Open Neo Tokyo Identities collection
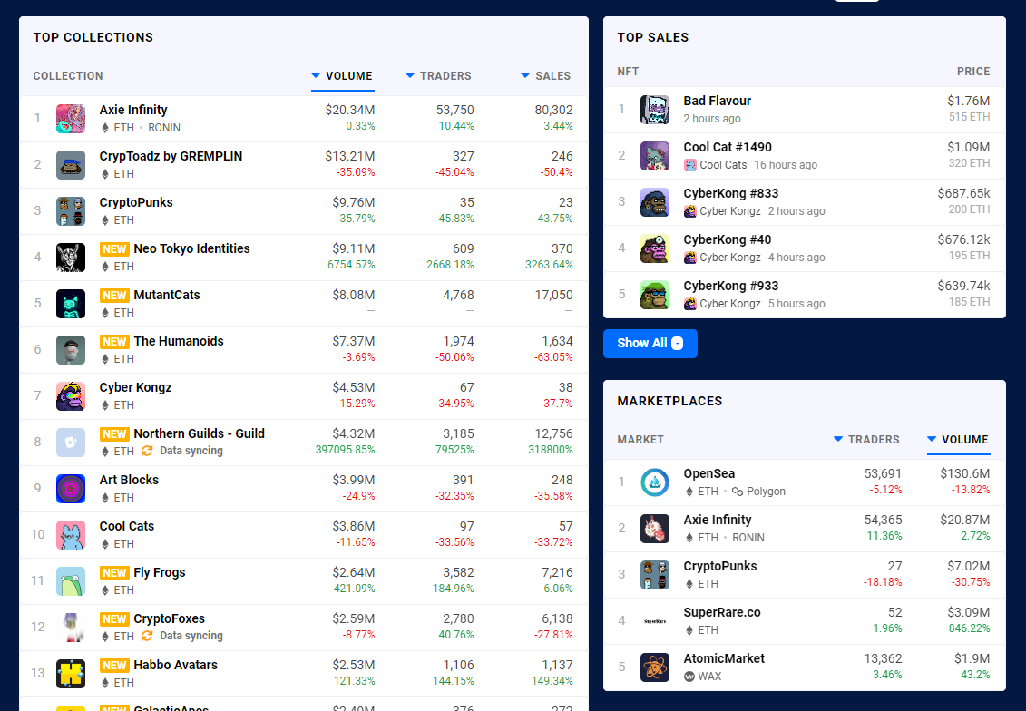 tap(191, 248)
